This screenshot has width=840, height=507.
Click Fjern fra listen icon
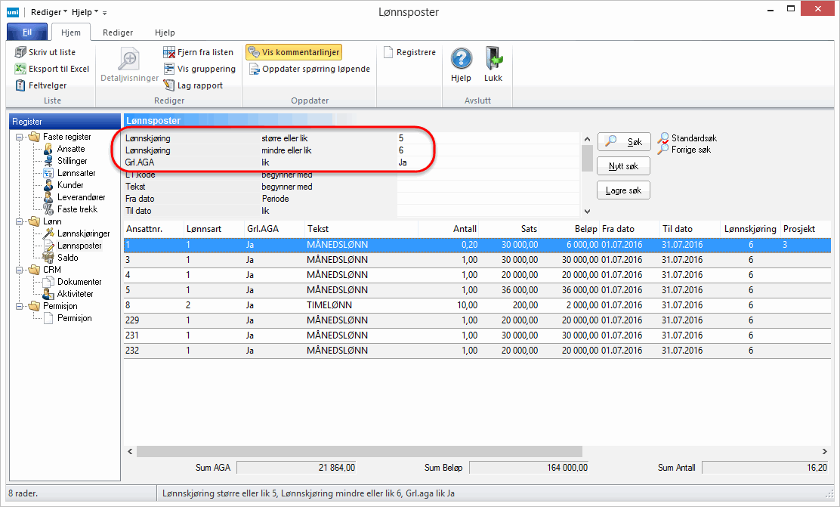tap(170, 52)
